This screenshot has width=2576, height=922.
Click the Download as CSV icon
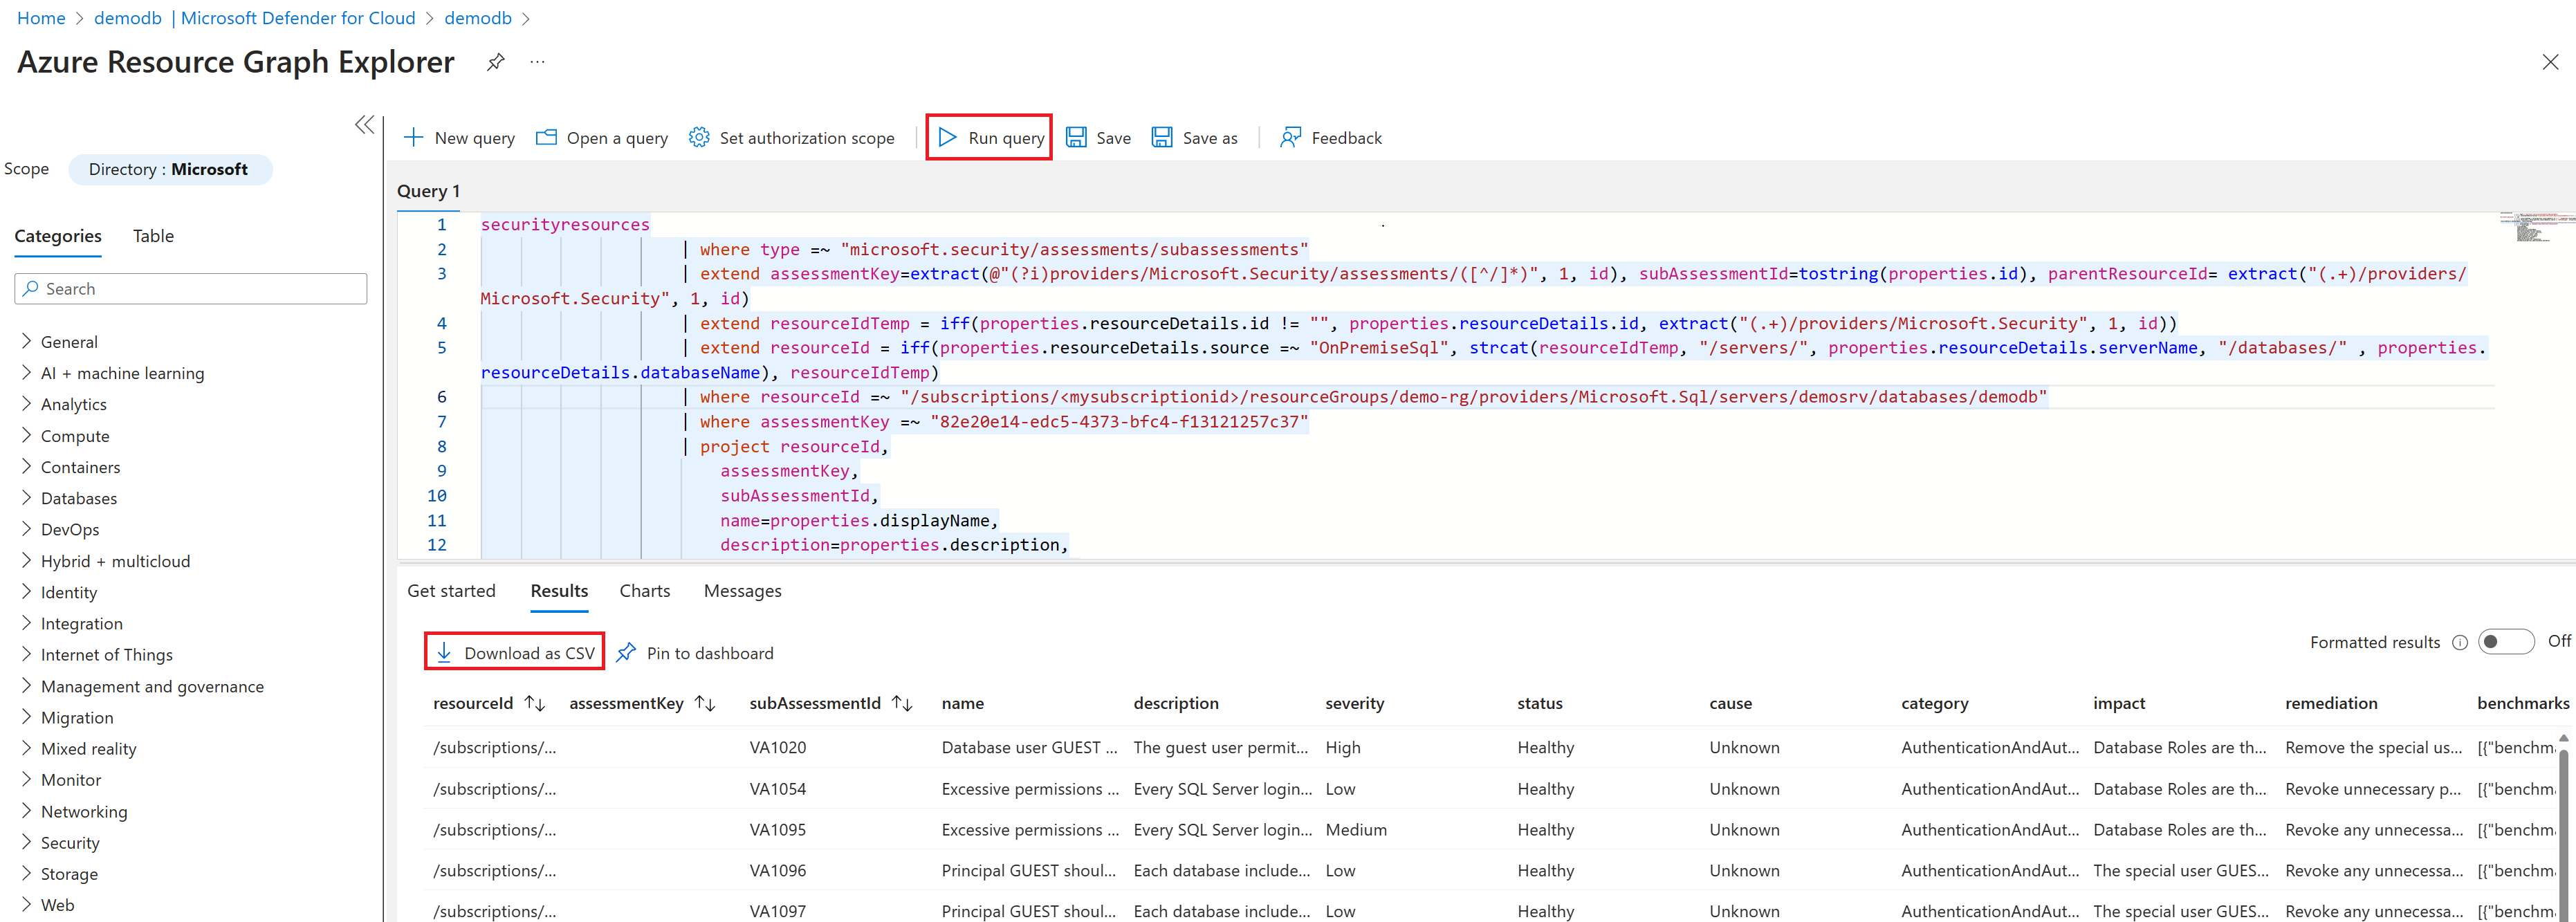click(444, 652)
